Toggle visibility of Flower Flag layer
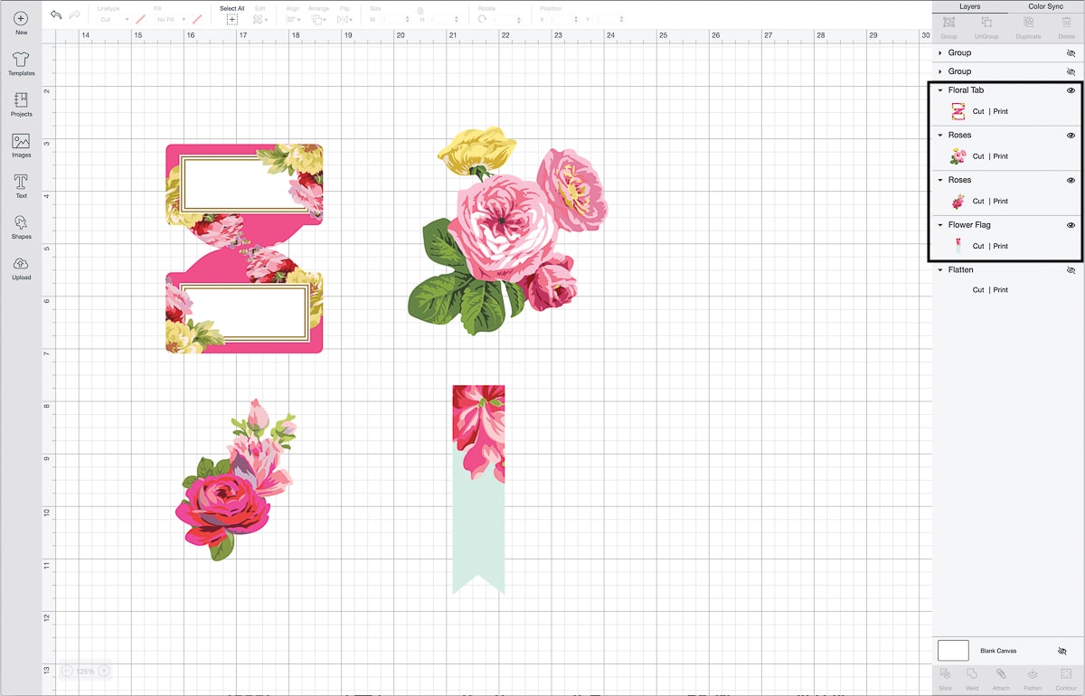 coord(1071,225)
